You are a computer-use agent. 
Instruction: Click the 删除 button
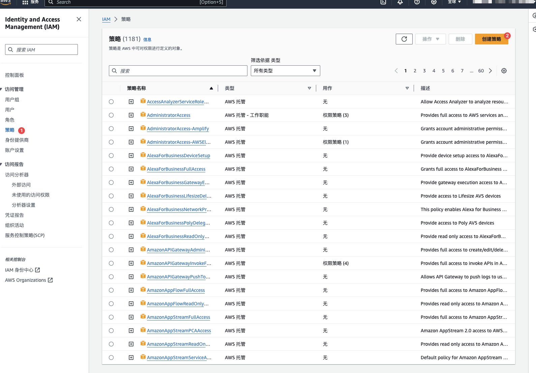460,39
